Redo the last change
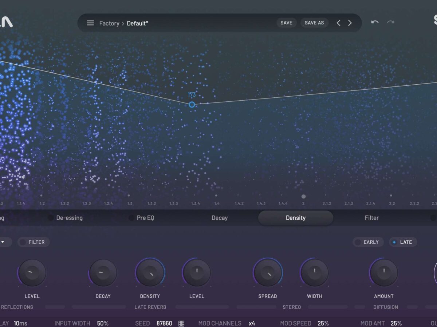The height and width of the screenshot is (327, 437). point(390,23)
